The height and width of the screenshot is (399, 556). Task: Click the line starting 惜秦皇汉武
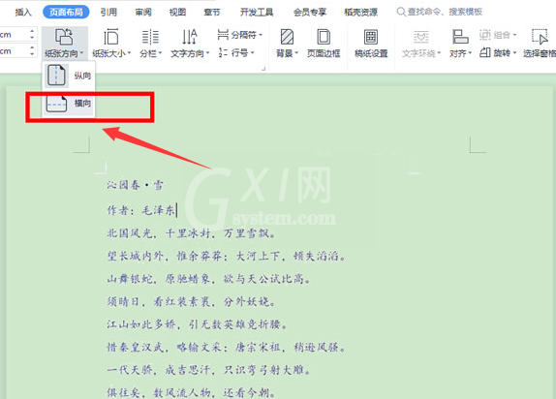227,347
